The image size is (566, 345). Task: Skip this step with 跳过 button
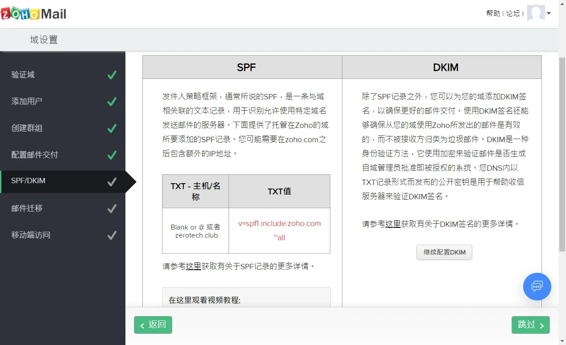pos(531,325)
